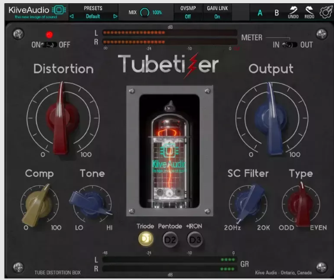Screen dimensions: 334x280
Task: Enable the D3 +IRON mode button
Action: pyautogui.click(x=195, y=240)
